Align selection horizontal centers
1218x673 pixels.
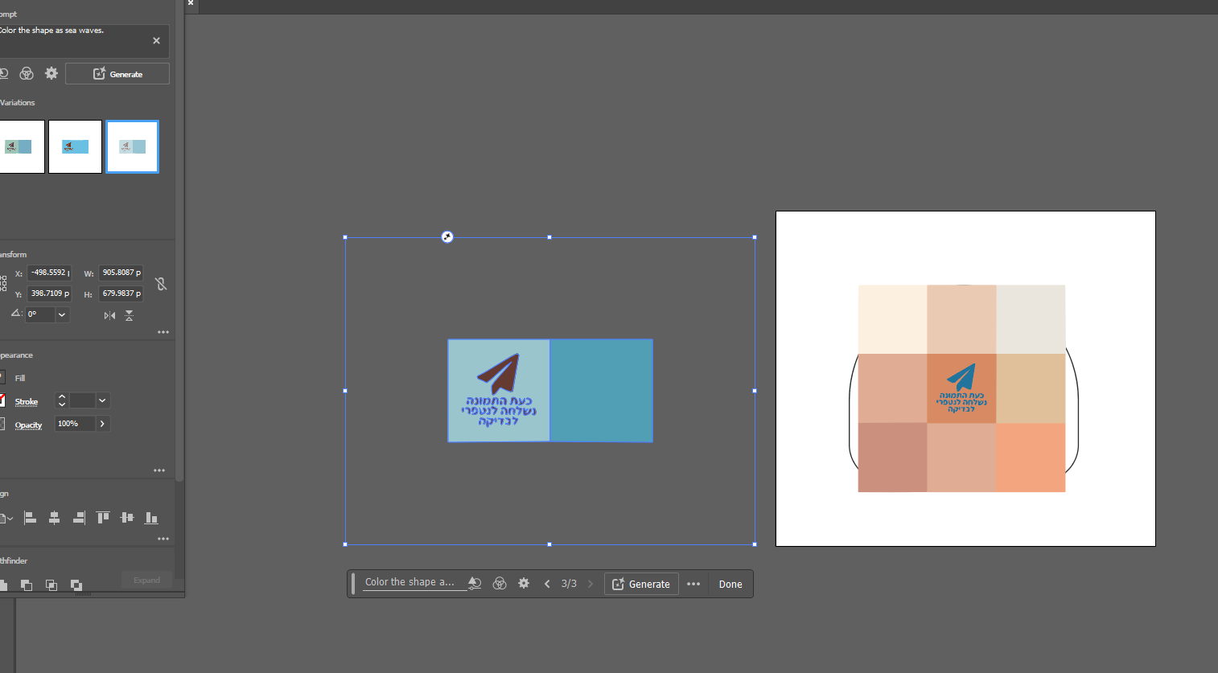(x=54, y=518)
